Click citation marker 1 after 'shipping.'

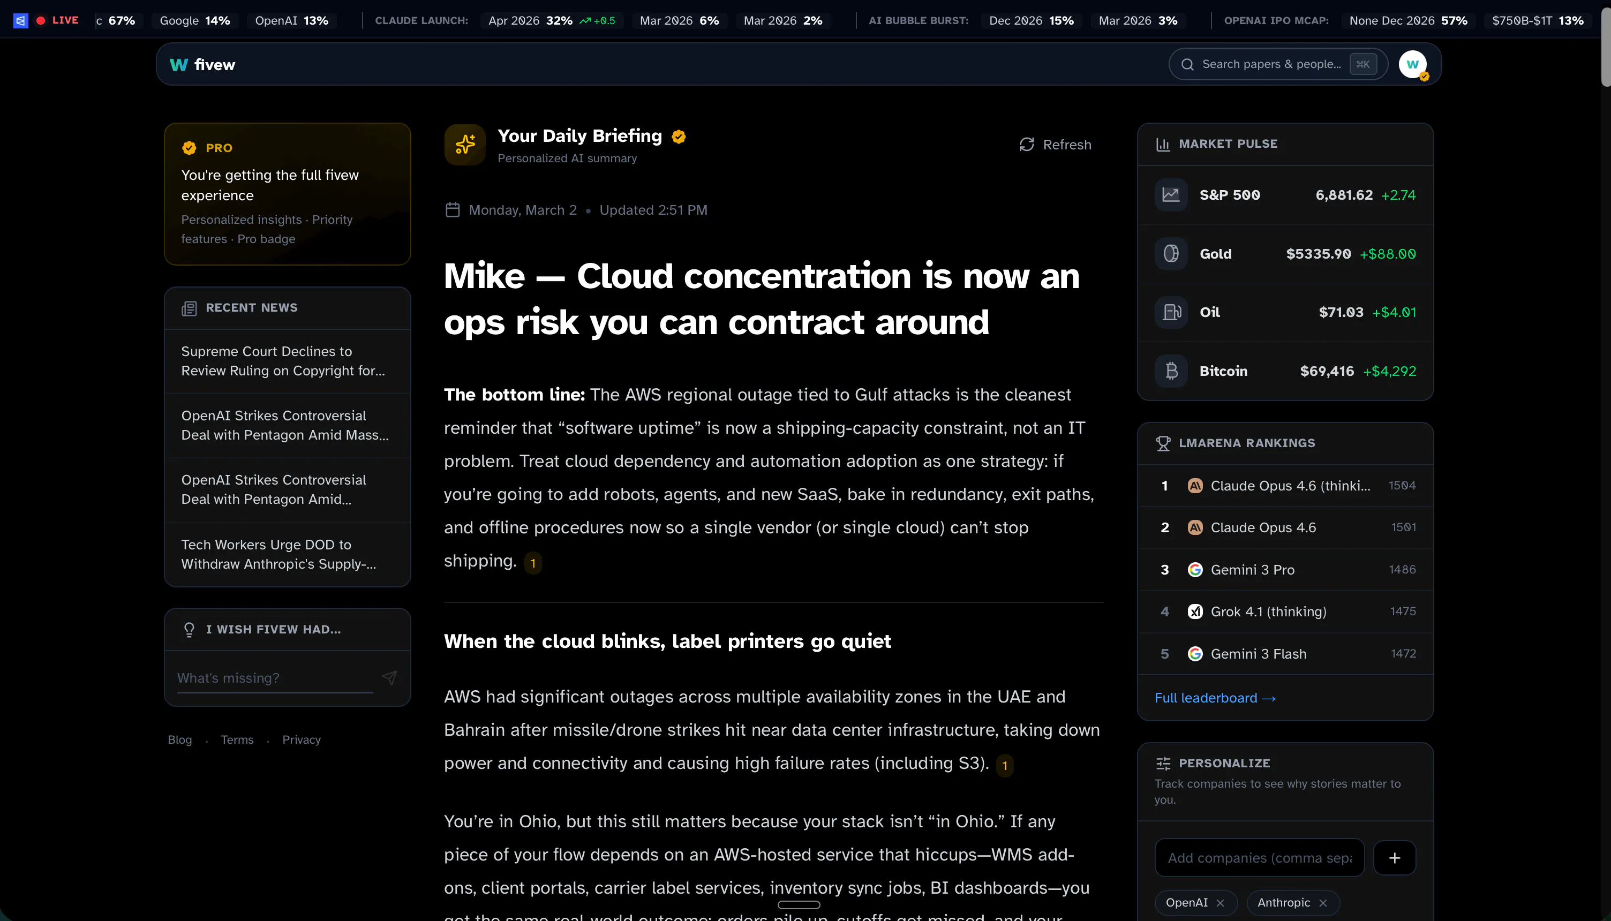pyautogui.click(x=533, y=562)
